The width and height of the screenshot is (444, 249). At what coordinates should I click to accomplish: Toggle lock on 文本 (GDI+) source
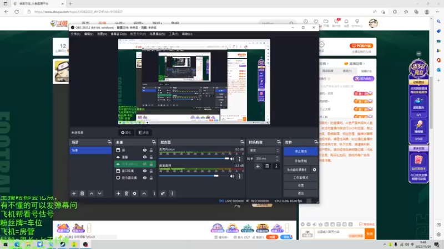point(151,164)
